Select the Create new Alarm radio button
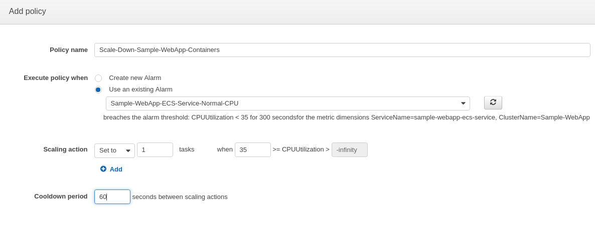The height and width of the screenshot is (225, 595). 98,78
